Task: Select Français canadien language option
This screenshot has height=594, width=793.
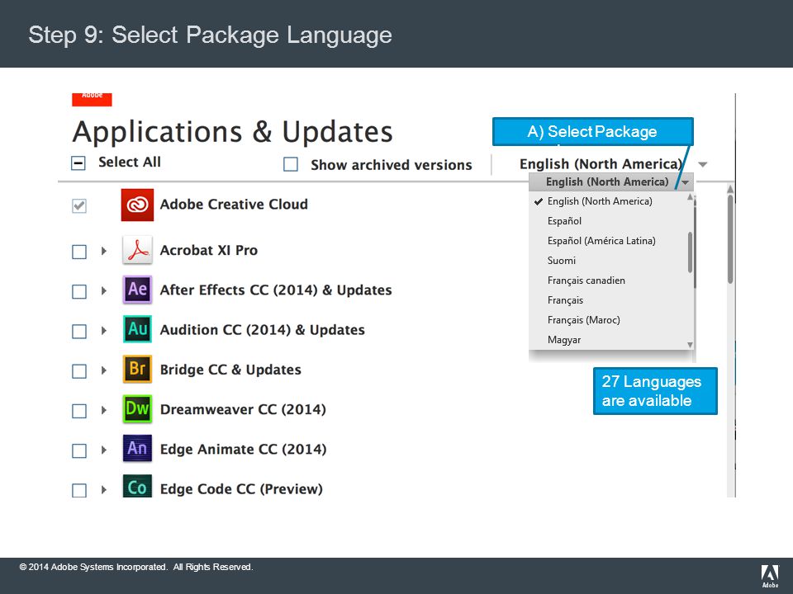Action: (x=586, y=280)
